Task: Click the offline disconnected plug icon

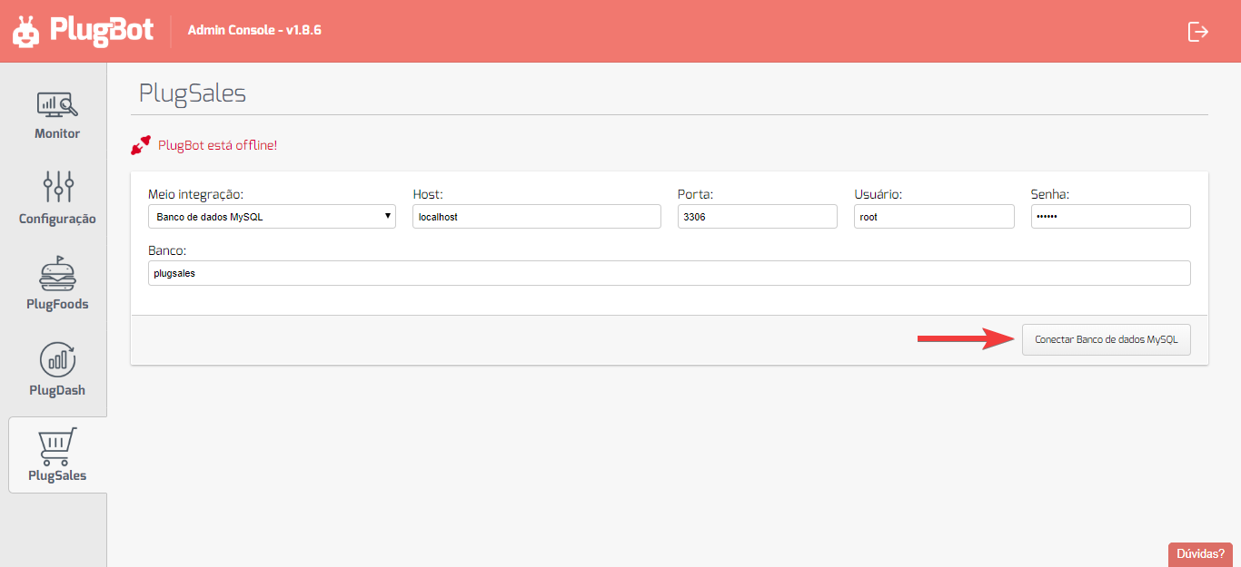Action: pos(141,145)
